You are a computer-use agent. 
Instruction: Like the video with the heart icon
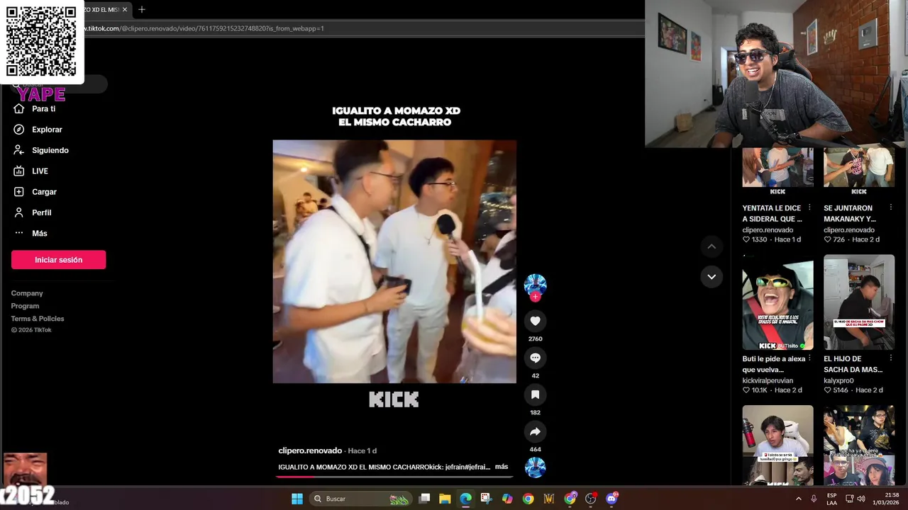coord(535,321)
